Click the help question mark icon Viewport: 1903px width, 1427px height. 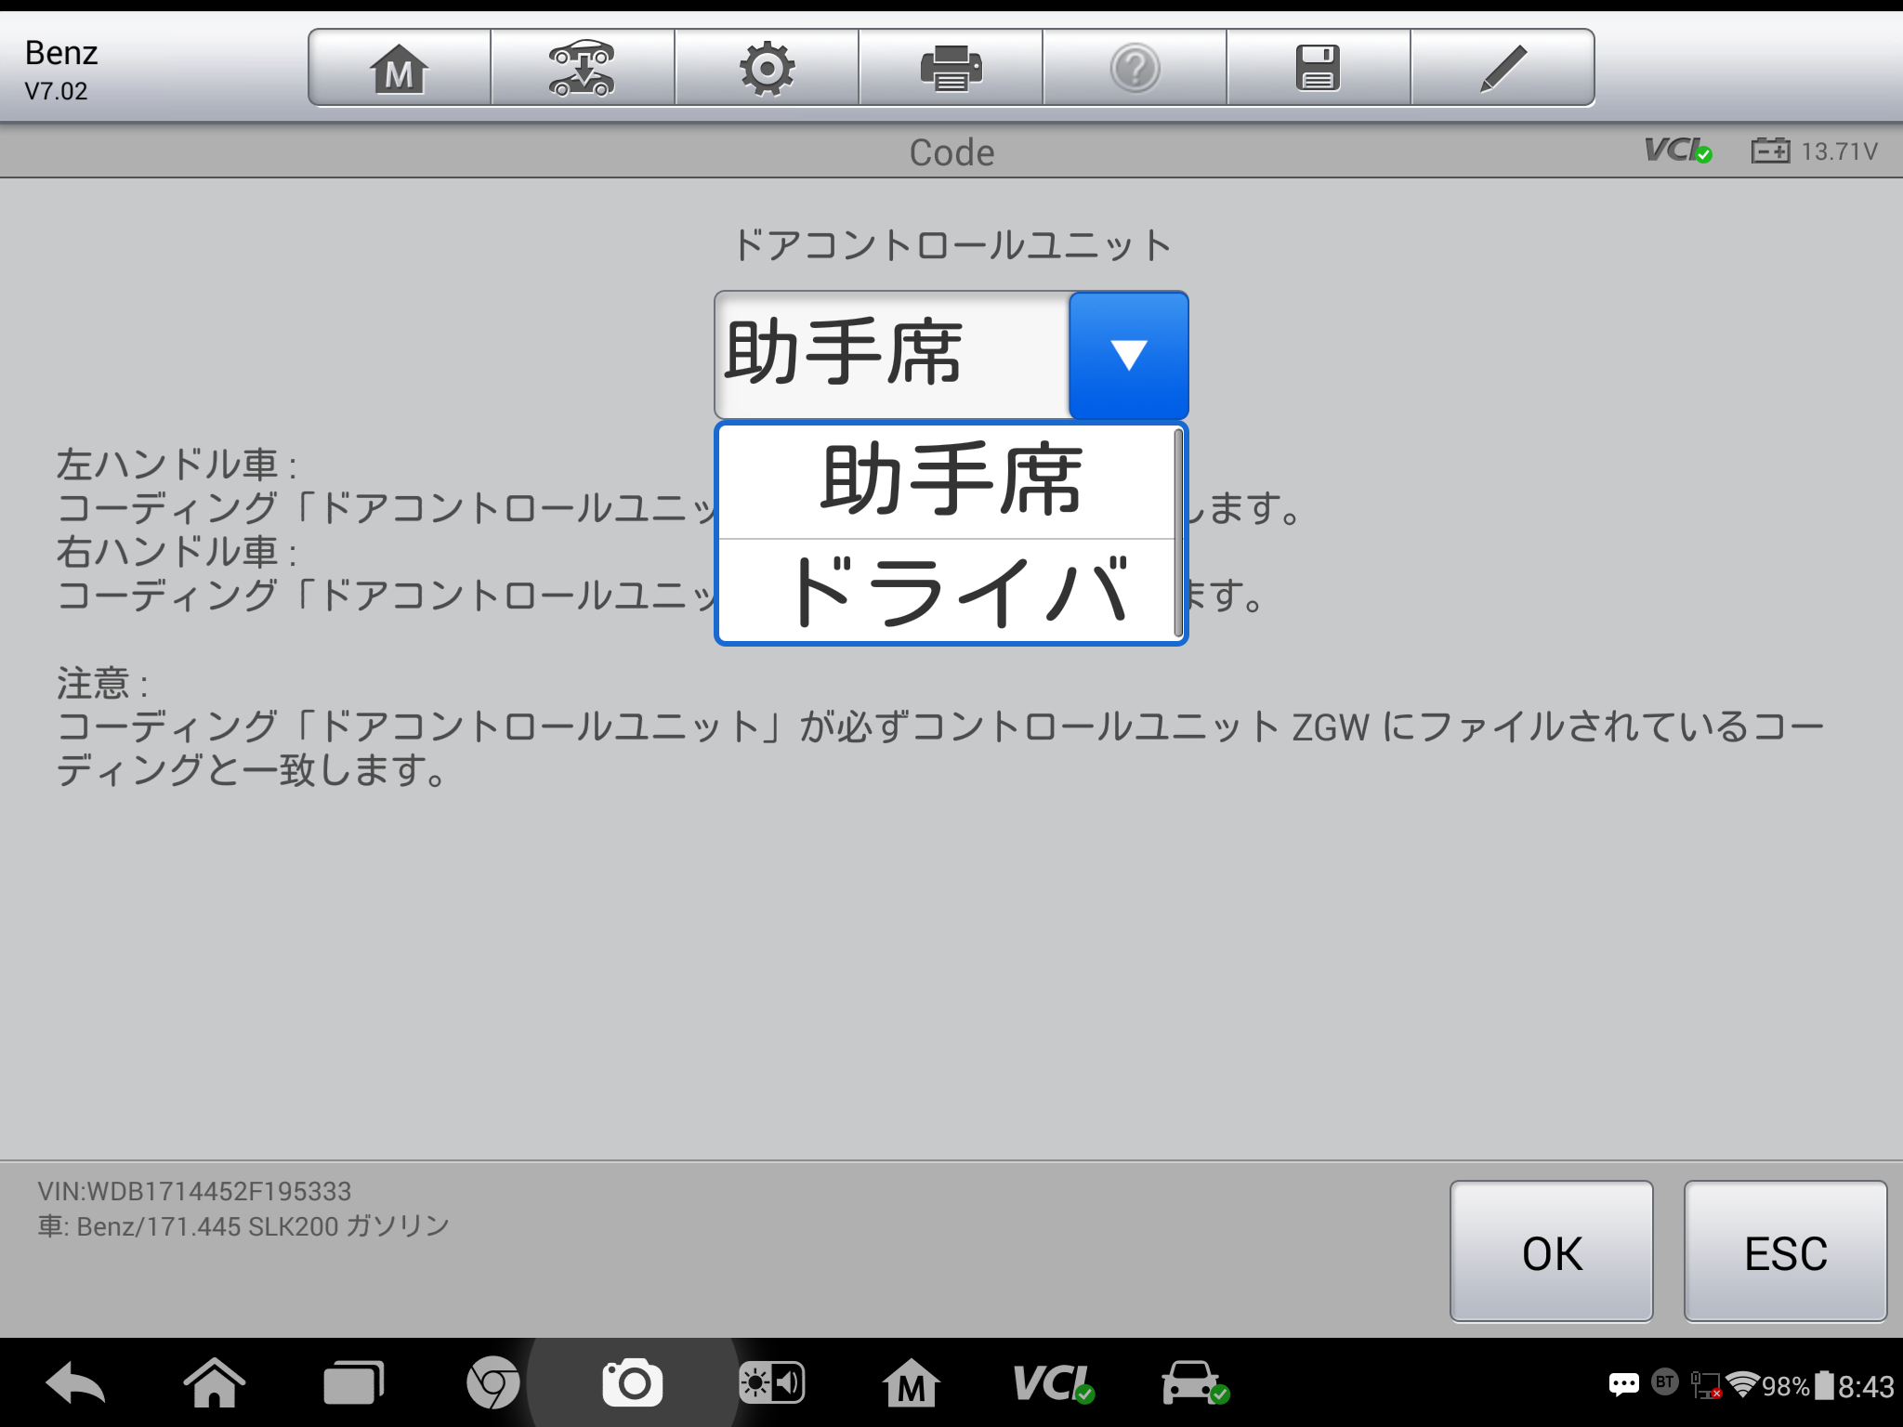(x=1135, y=68)
